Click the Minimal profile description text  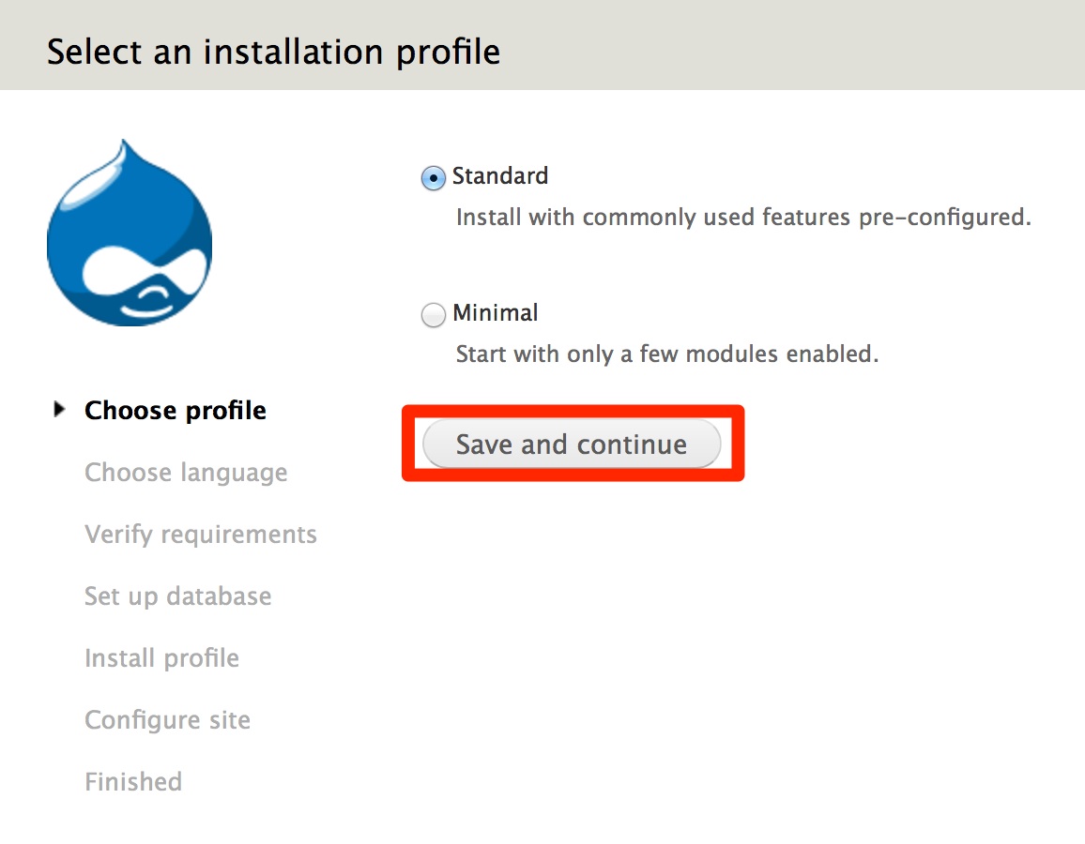(x=666, y=354)
